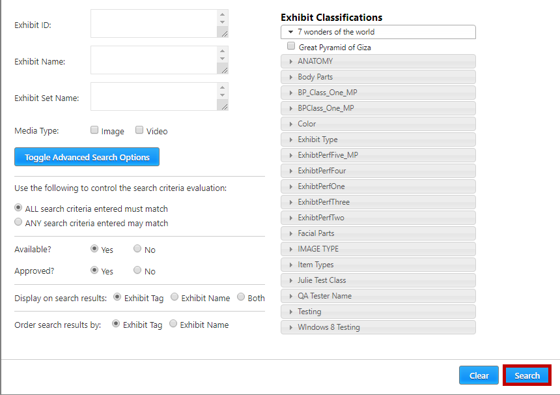Display Both on search results

coord(241,297)
